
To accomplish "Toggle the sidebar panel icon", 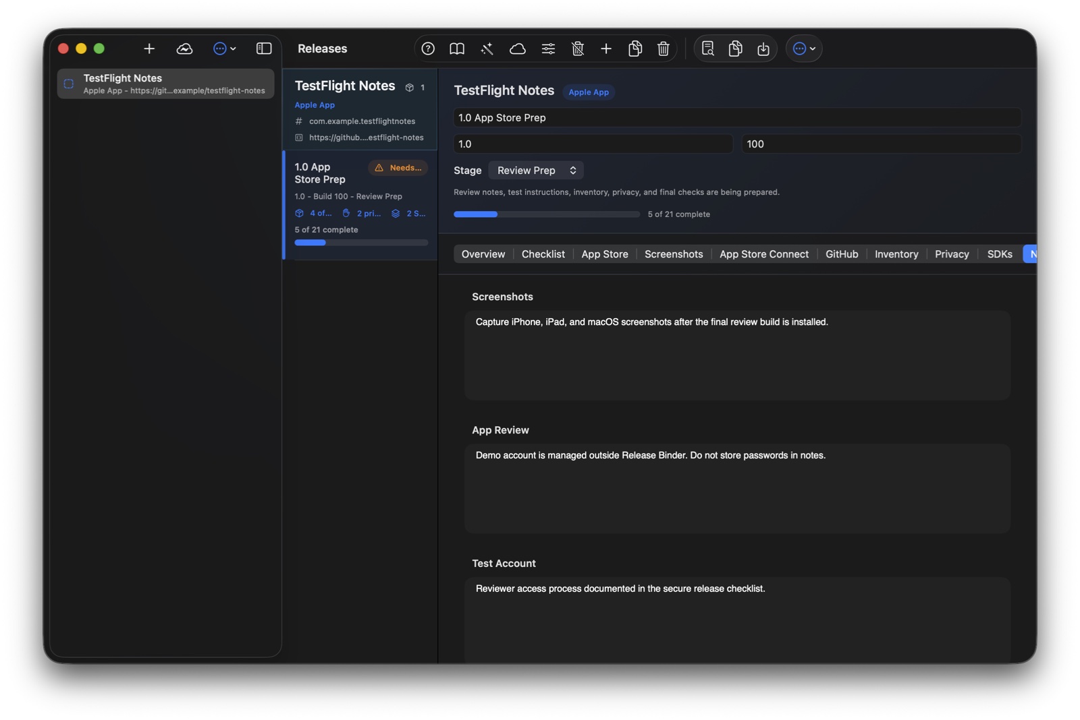I will [x=264, y=49].
